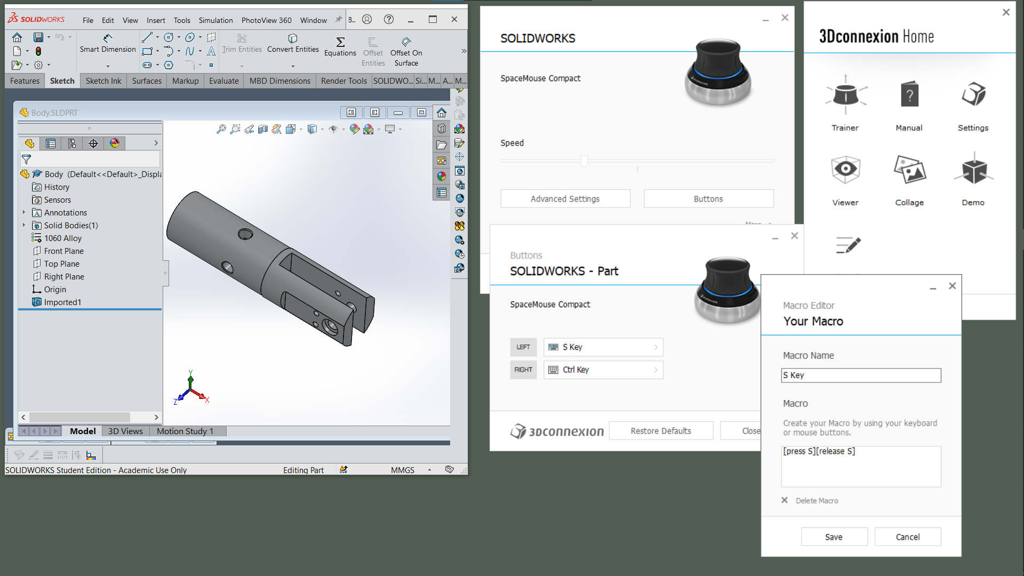Click Zoom to Fit in viewport toolbar
This screenshot has width=1024, height=576.
221,129
